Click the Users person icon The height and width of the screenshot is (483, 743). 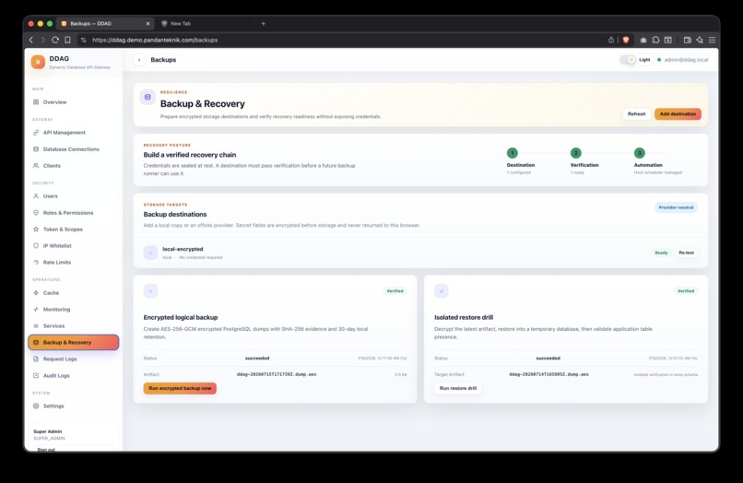click(x=36, y=196)
